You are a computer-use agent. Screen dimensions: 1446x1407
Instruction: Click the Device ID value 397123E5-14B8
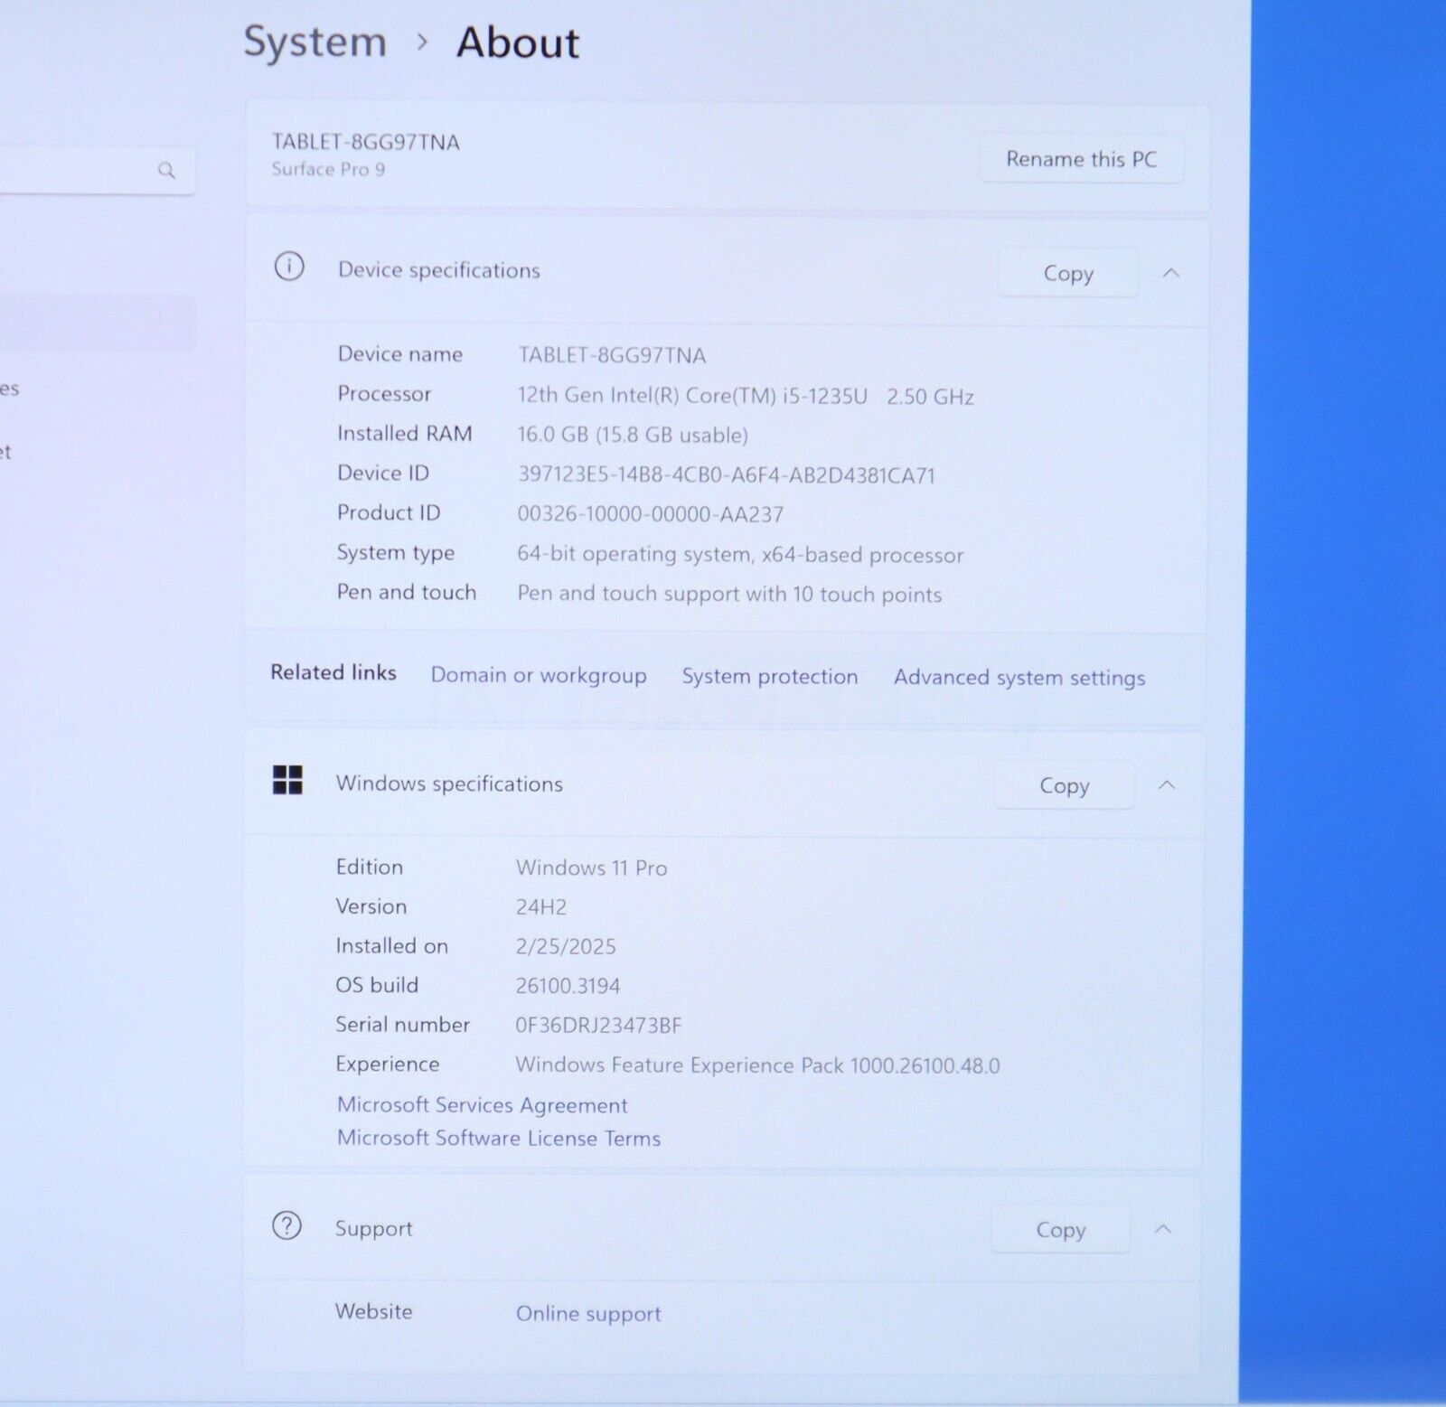(727, 475)
